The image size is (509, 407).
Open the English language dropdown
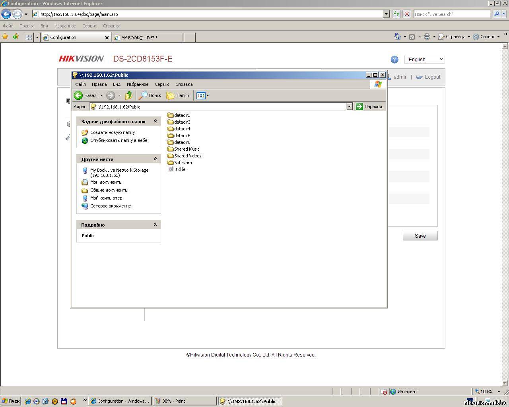425,59
